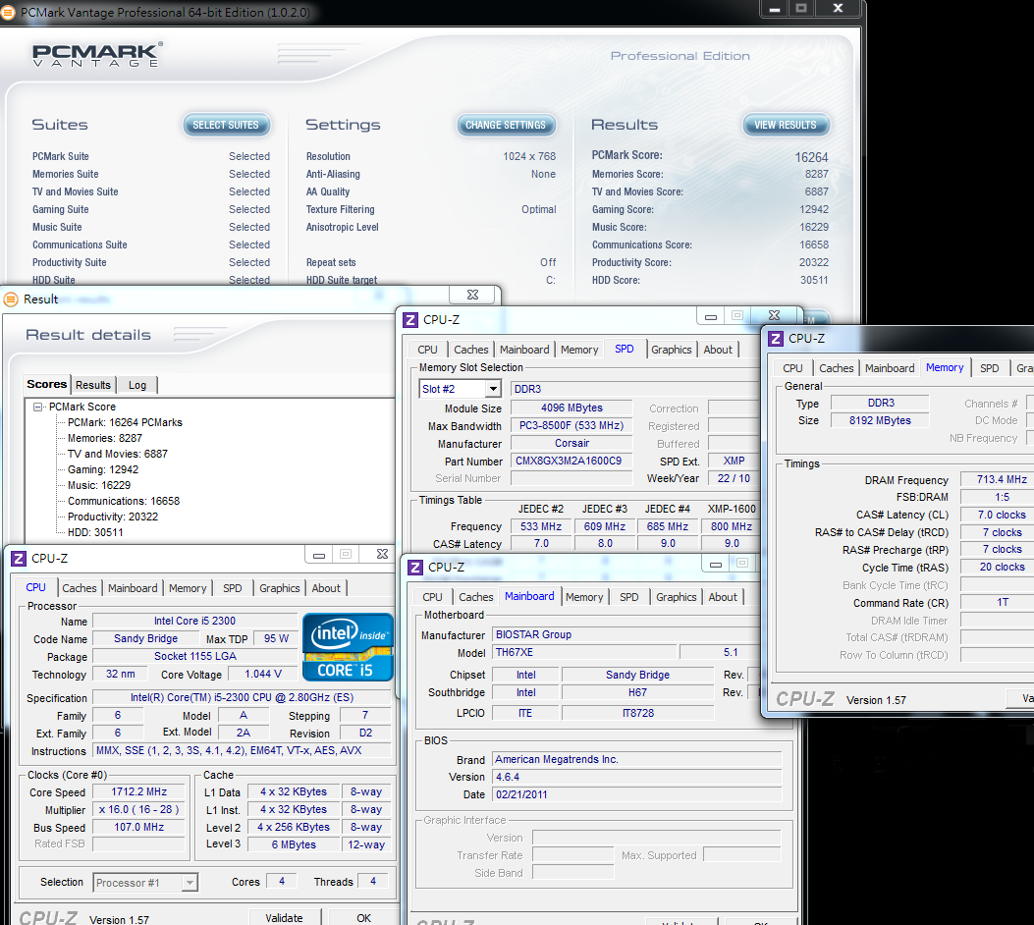Click the memory Size value '8192 MBytes'
Image resolution: width=1034 pixels, height=925 pixels.
click(x=880, y=420)
